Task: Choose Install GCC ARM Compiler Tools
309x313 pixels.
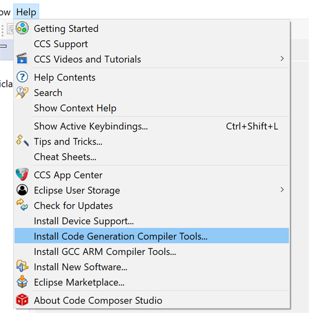Action: (x=152, y=252)
